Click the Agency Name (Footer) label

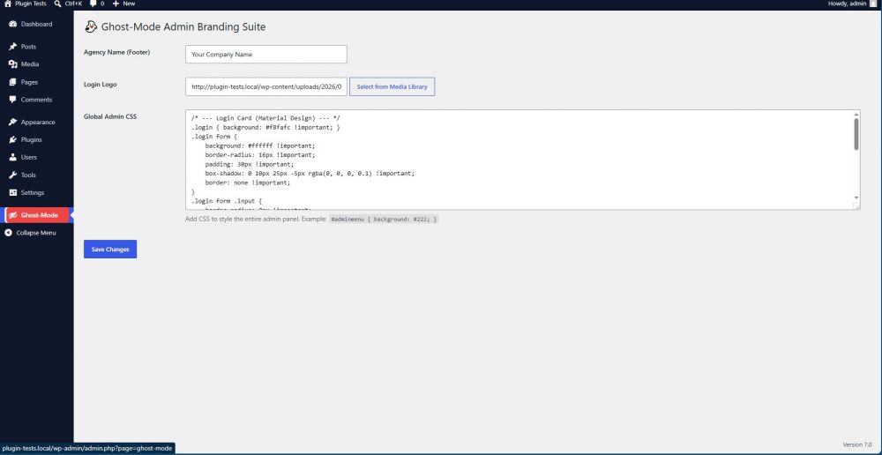pyautogui.click(x=117, y=52)
